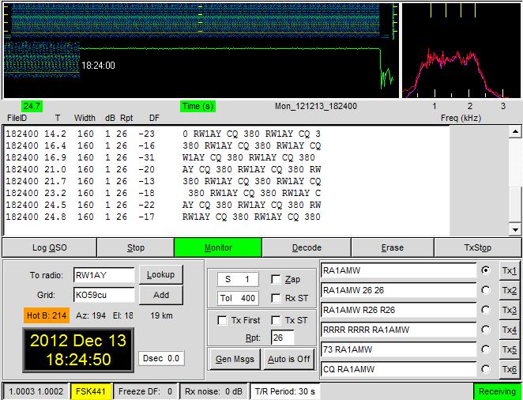Click the 1.0003 1.0002 status entry
This screenshot has width=523, height=400.
click(x=36, y=391)
